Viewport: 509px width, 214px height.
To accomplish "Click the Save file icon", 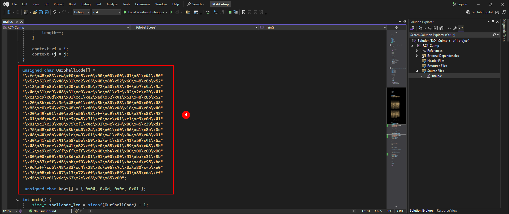I will coord(41,12).
